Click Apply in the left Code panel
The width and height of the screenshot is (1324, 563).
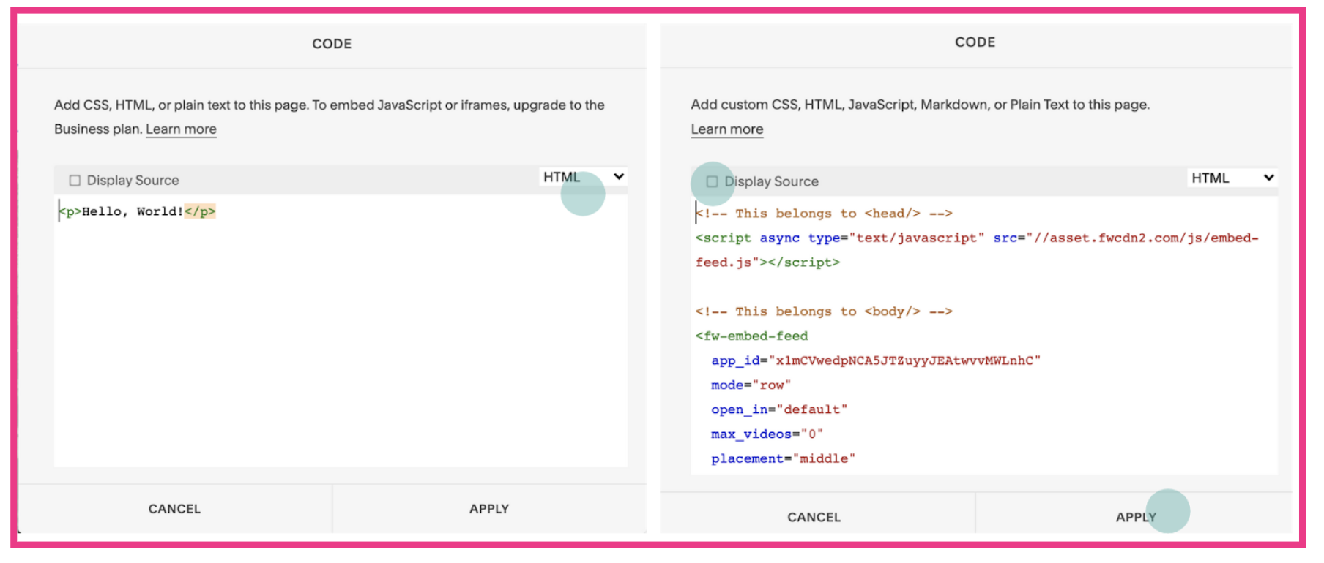click(x=489, y=509)
